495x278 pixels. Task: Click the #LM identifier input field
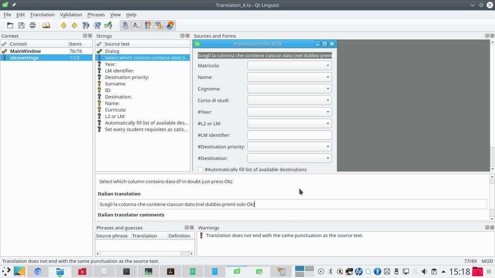pos(289,135)
